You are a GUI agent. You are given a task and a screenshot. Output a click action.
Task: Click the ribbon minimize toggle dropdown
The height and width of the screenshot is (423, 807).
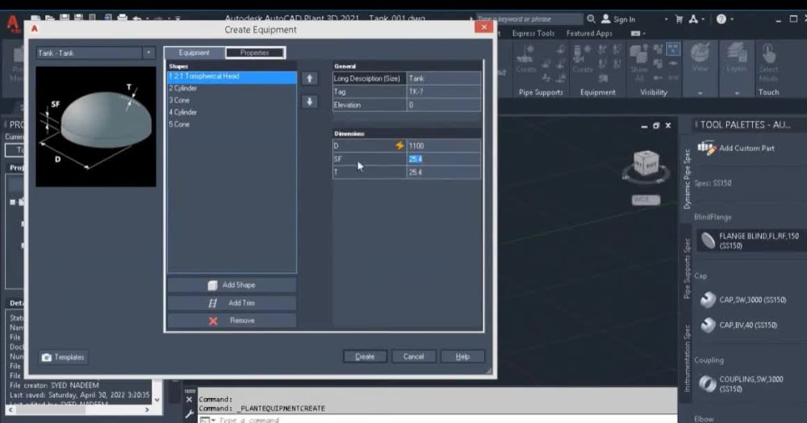click(x=638, y=33)
